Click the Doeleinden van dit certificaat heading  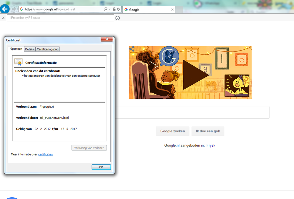click(x=38, y=71)
